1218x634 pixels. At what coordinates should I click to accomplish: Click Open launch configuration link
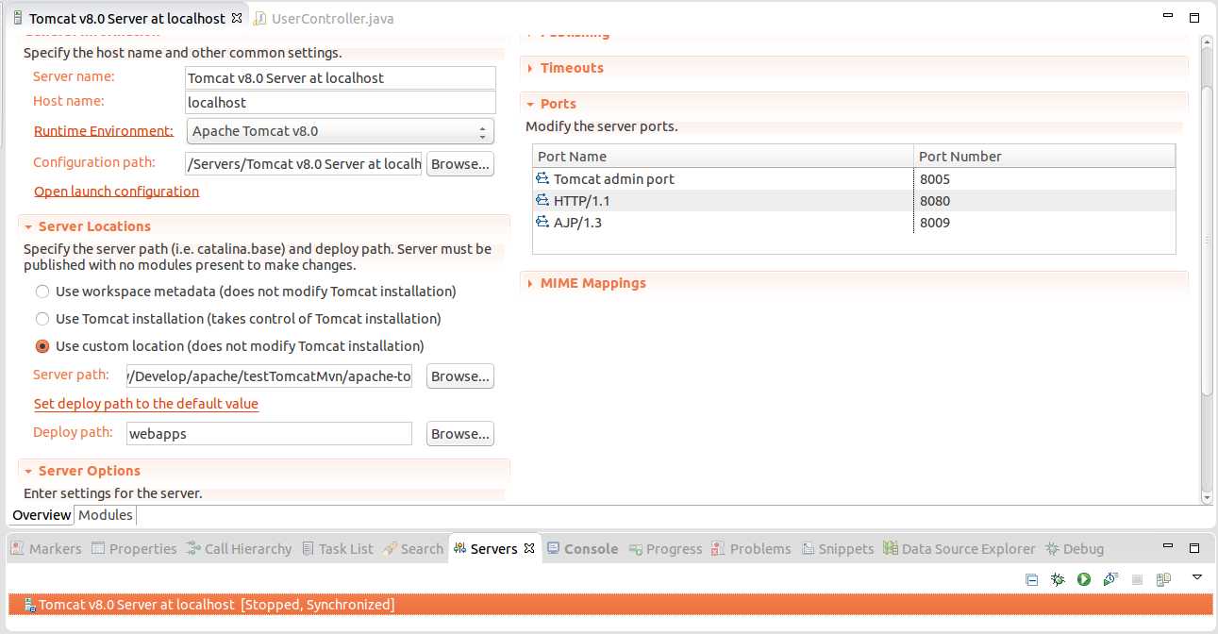click(116, 191)
